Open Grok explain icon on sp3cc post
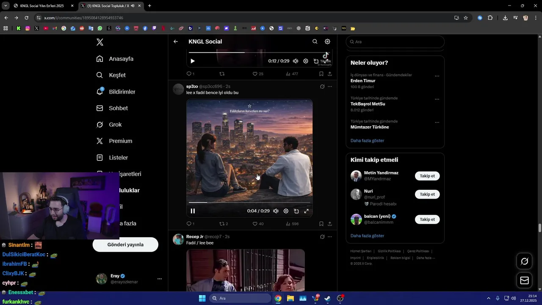 coord(322,86)
